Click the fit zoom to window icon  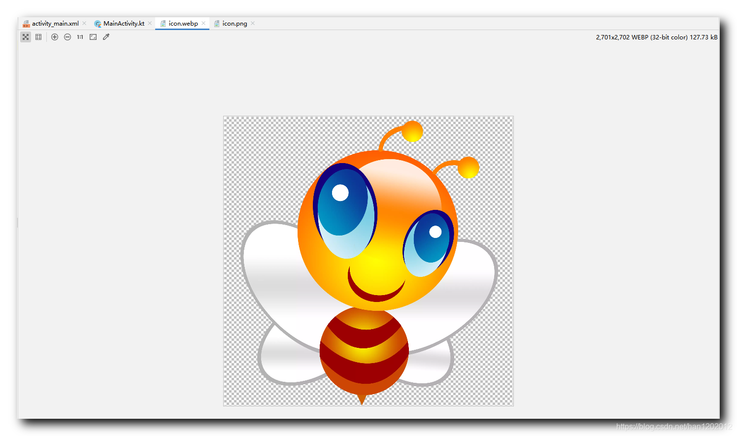click(93, 37)
